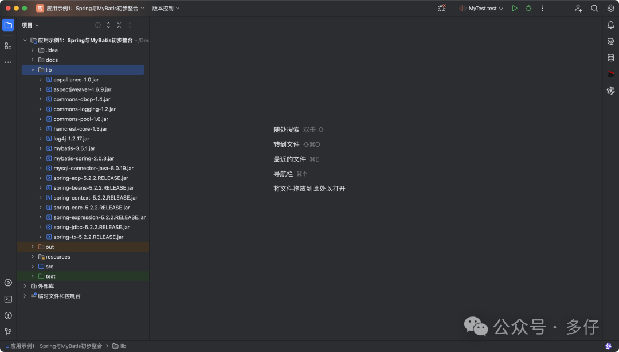Viewport: 619px width, 352px height.
Task: Select aopalliance-1.0.jar in the tree
Action: point(76,80)
